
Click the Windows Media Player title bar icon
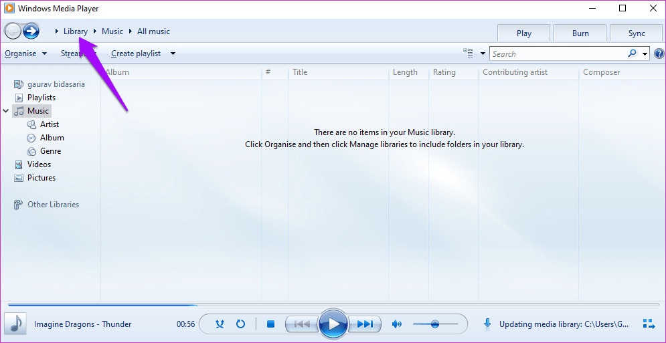point(9,8)
